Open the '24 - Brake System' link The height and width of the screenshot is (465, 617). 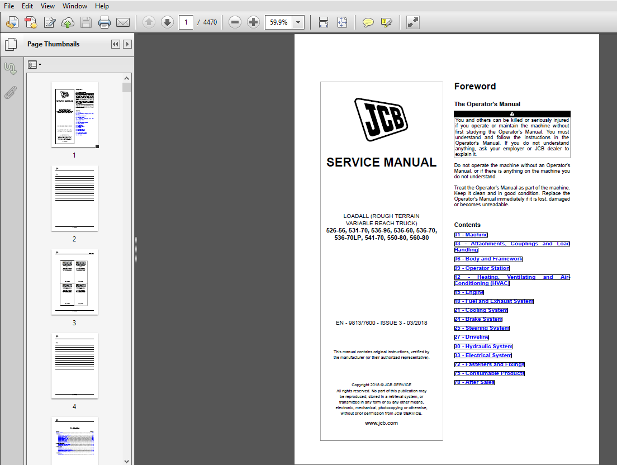(x=478, y=319)
